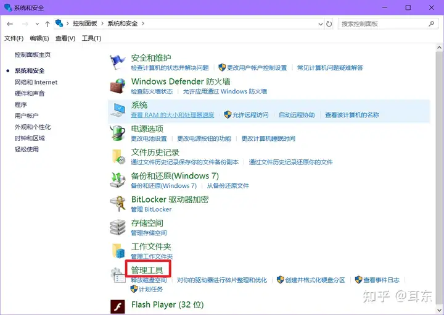
Task: Expand chevron after 控制面板 in address bar
Action: pos(102,23)
